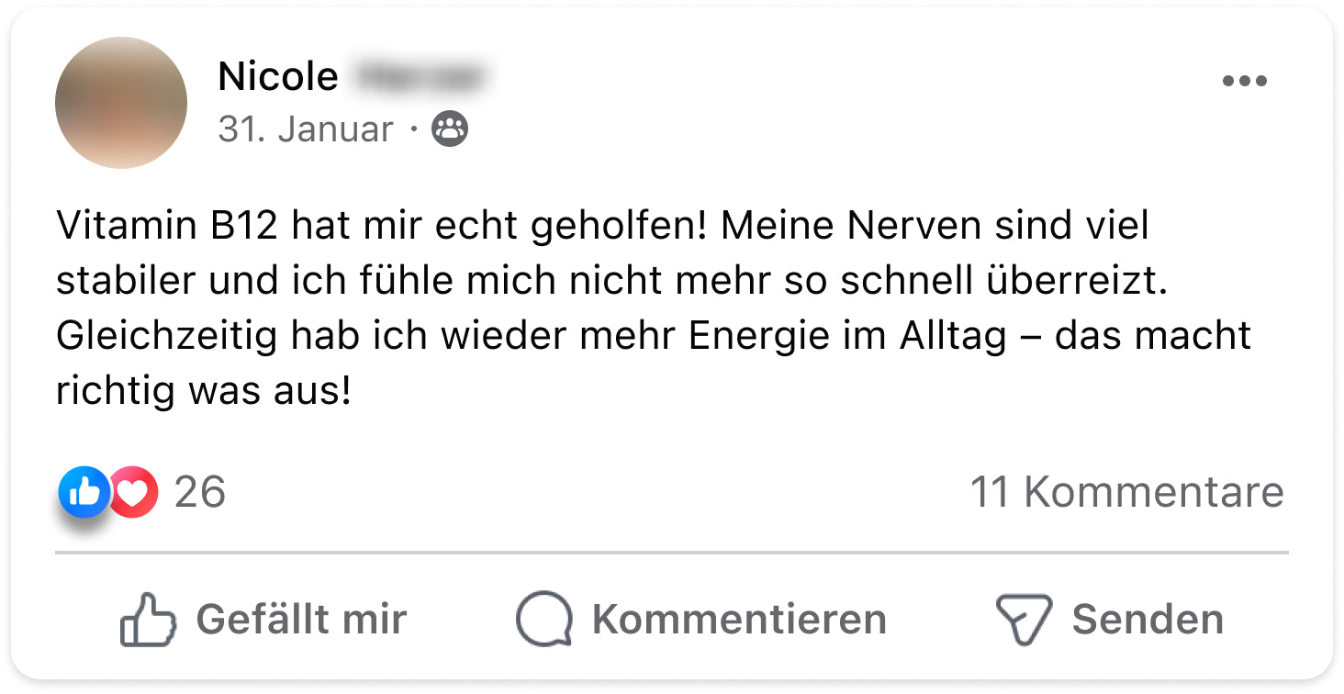Click the phrase Vitamin B12 in the post
1344x694 pixels.
166,226
